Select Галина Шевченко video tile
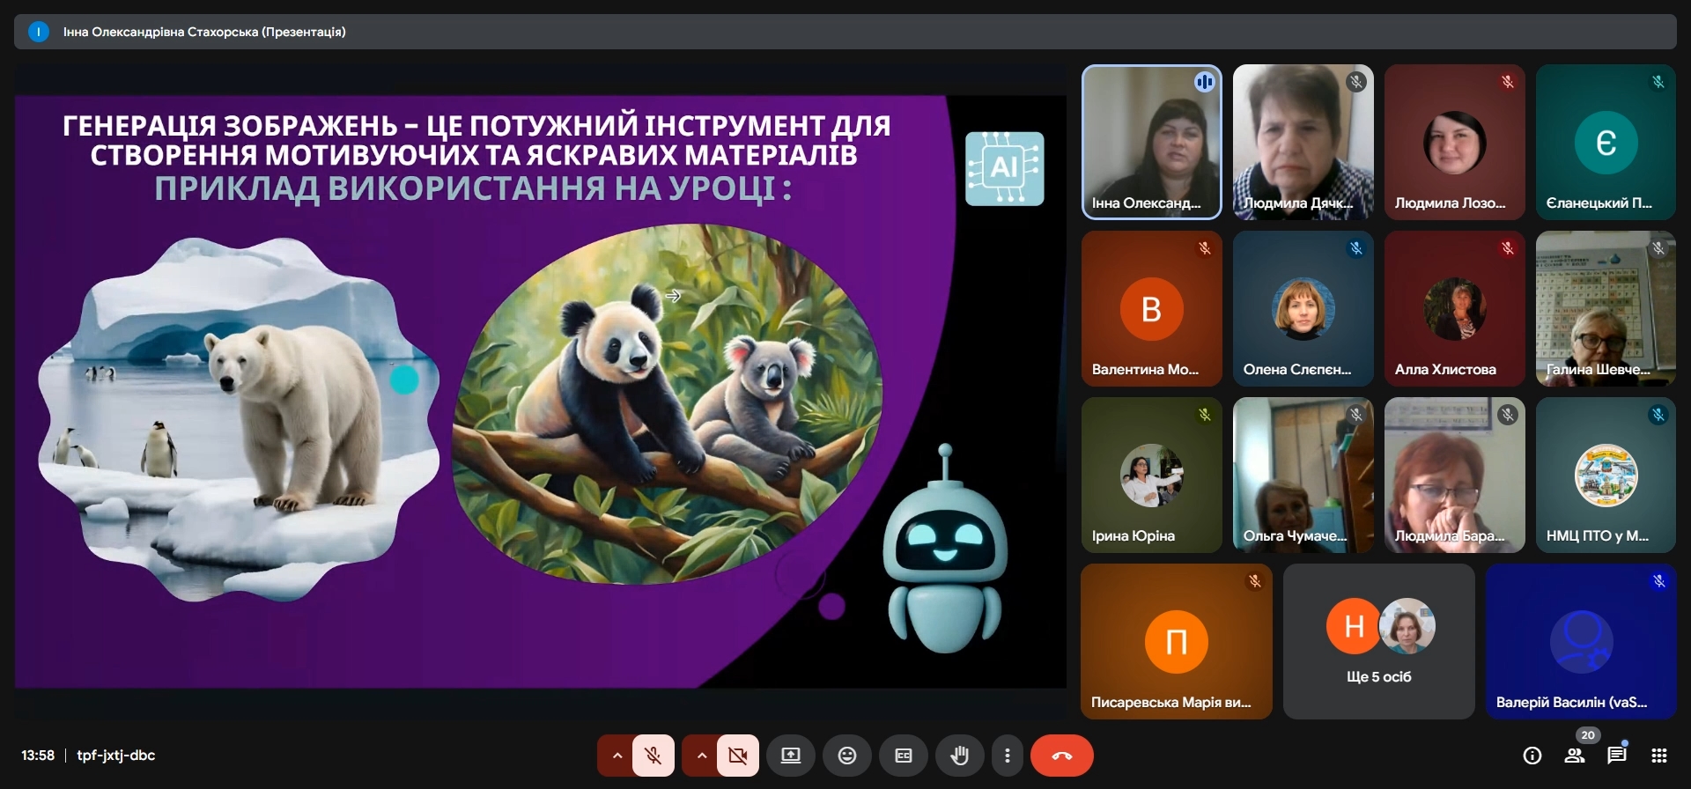The height and width of the screenshot is (789, 1691). 1606,308
